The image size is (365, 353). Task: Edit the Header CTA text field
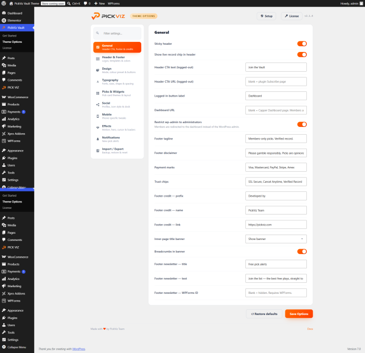276,67
